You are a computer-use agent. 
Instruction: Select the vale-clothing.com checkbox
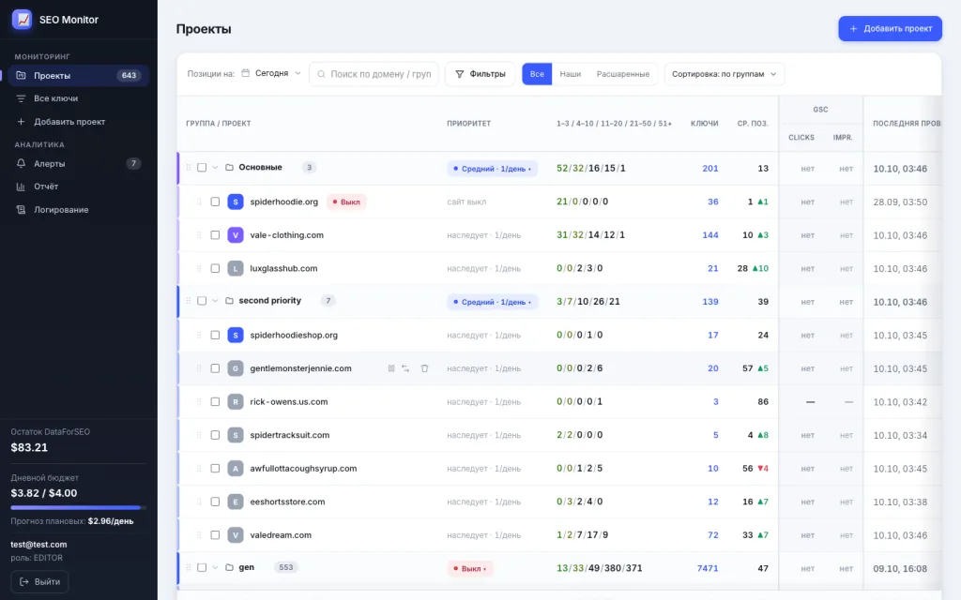(215, 235)
